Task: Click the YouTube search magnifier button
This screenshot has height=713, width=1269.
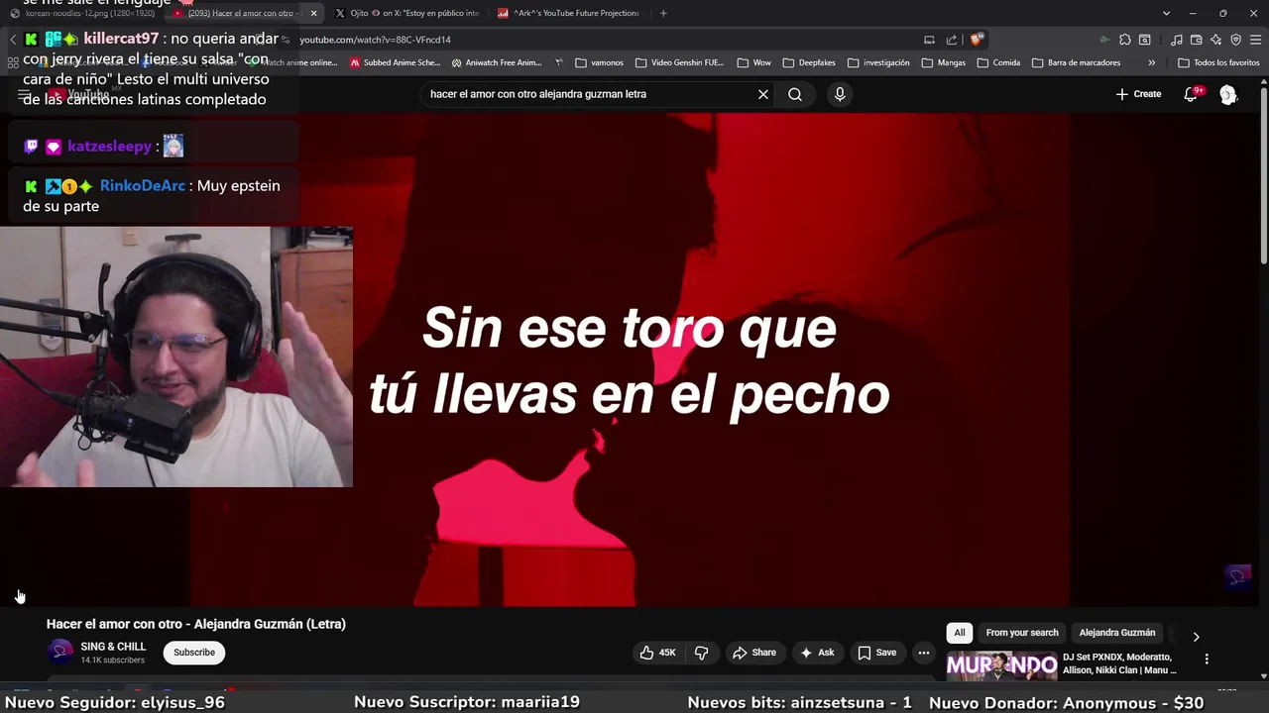Action: [795, 94]
